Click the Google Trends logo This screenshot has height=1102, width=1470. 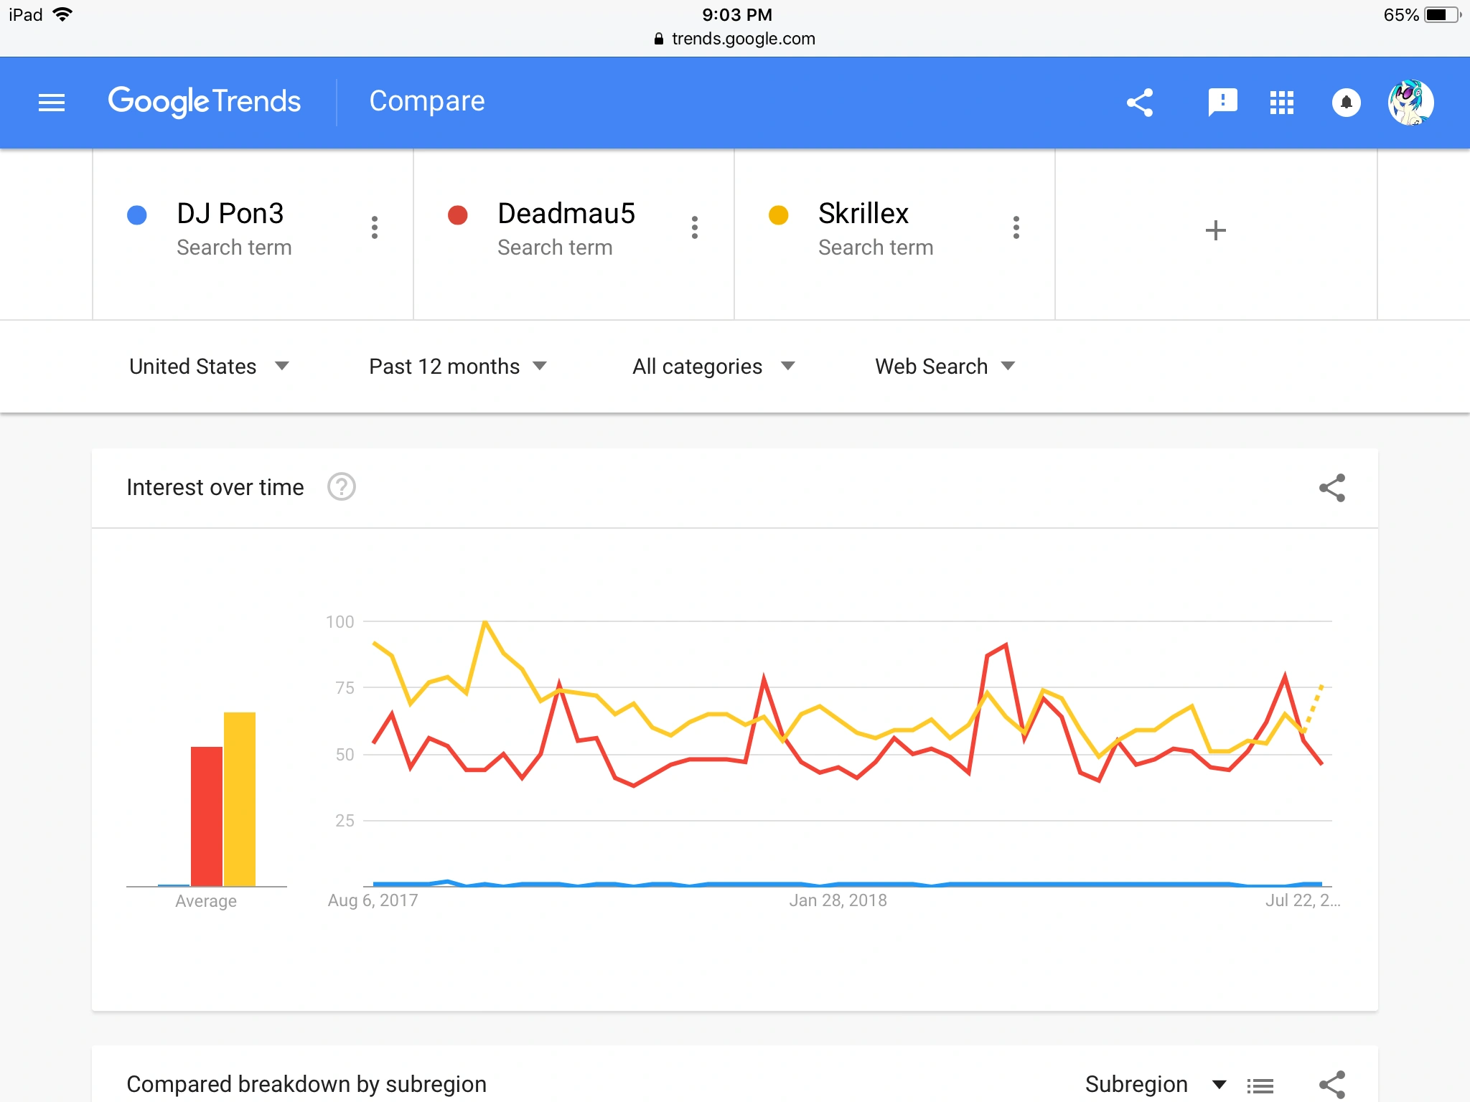[x=204, y=102]
